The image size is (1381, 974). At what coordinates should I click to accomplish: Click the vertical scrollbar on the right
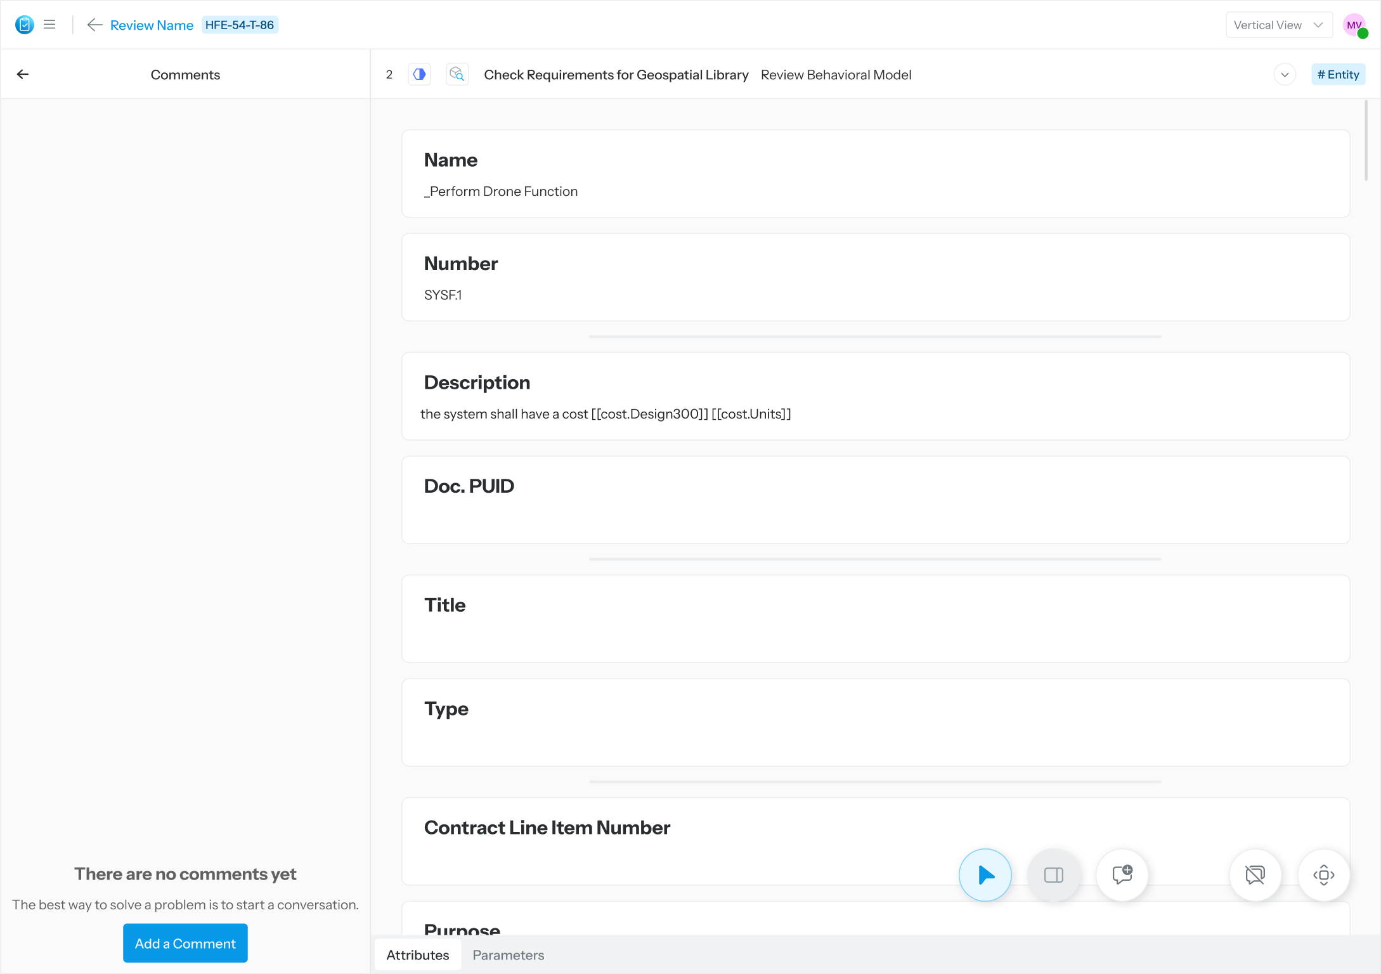(x=1366, y=141)
